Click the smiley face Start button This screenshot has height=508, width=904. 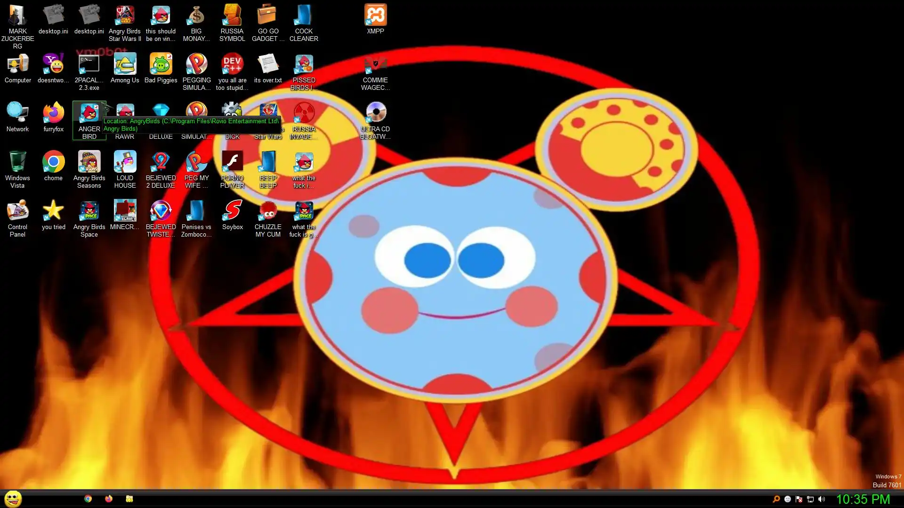point(13,499)
